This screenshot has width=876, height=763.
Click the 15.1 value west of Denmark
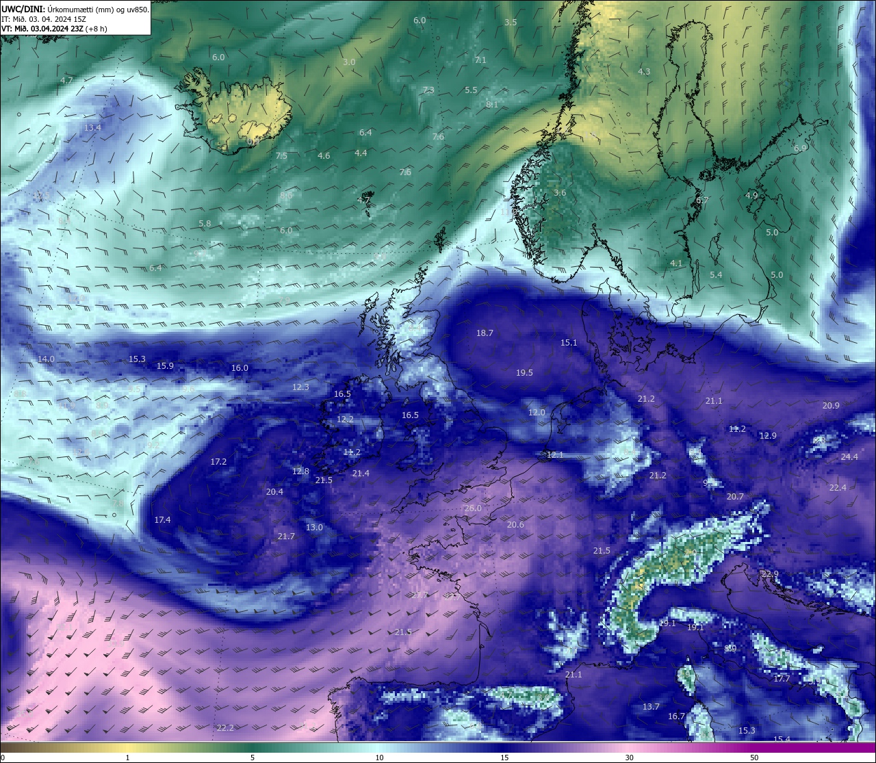pyautogui.click(x=569, y=343)
